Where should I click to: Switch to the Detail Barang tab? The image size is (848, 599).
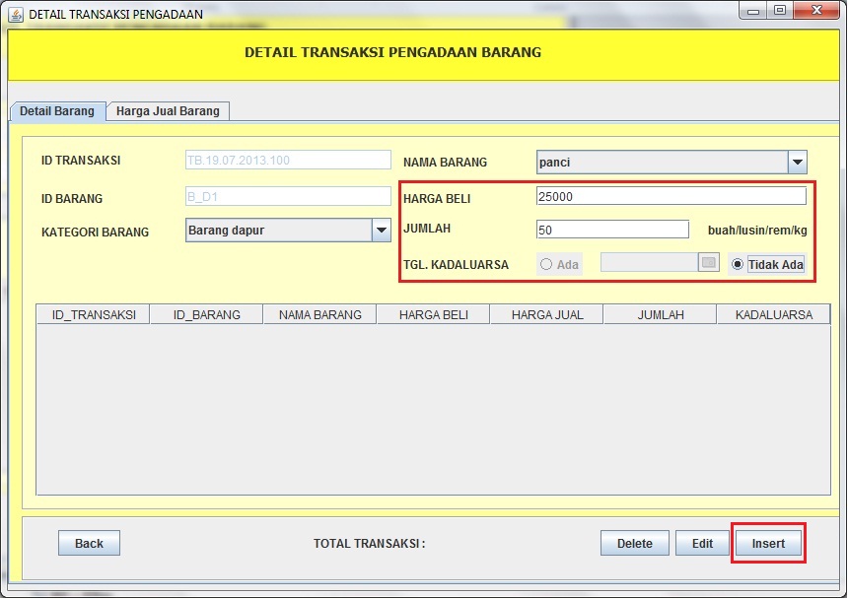point(56,111)
